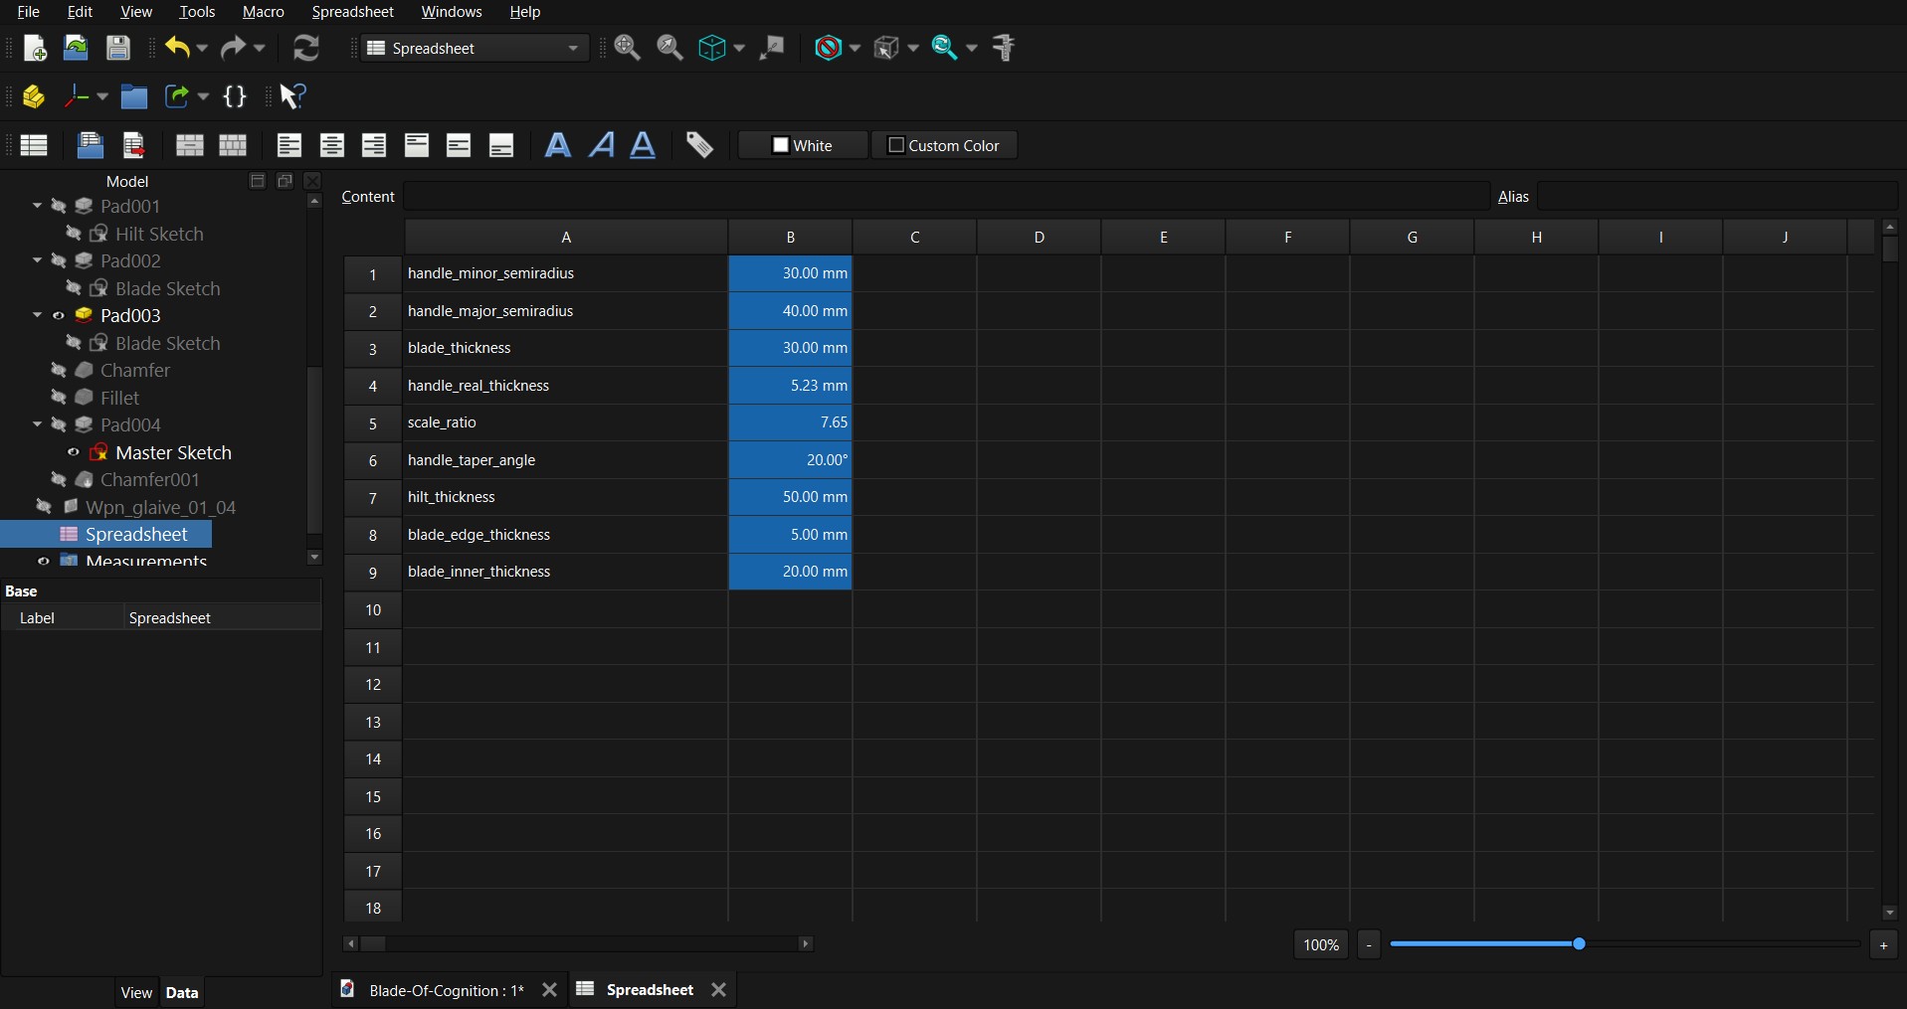Click the Save document icon
Image resolution: width=1907 pixels, height=1009 pixels.
(118, 48)
